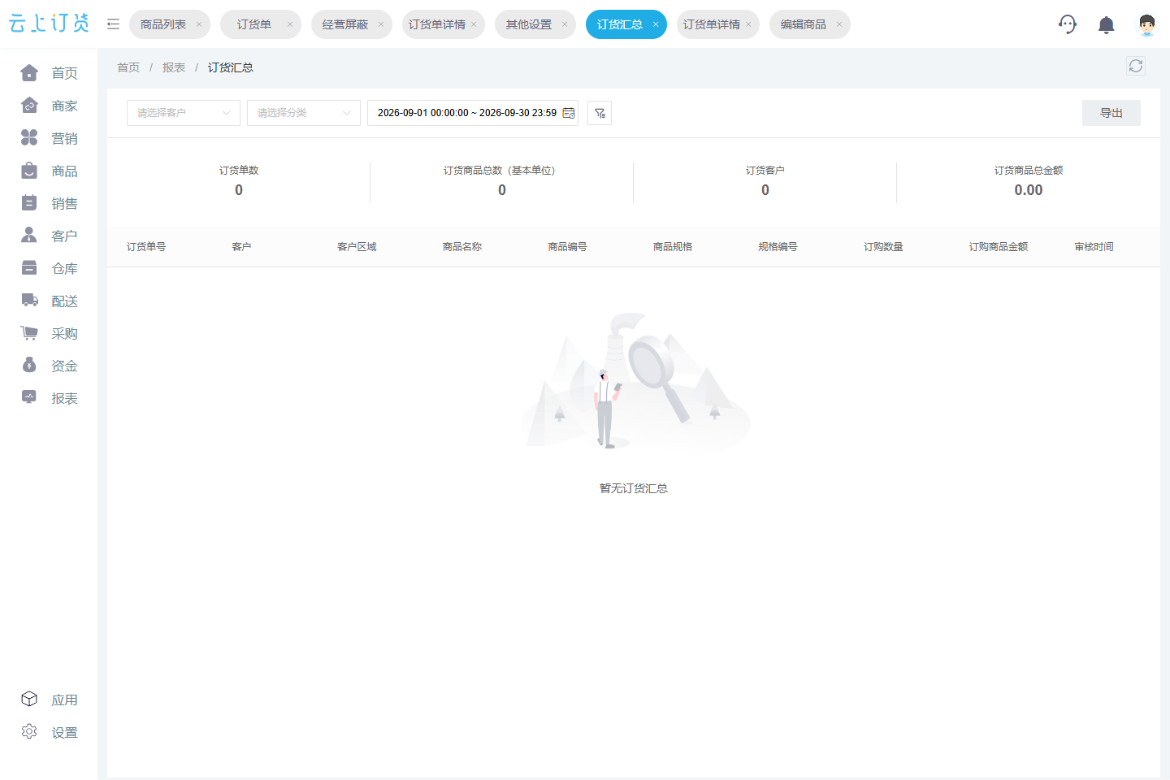Open 采购 in the sidebar

(49, 333)
